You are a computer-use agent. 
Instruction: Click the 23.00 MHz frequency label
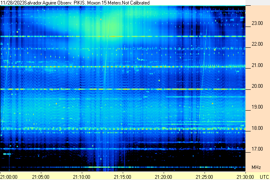[x=257, y=23]
